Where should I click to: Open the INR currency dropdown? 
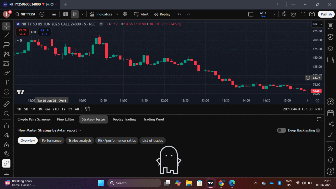point(317,24)
